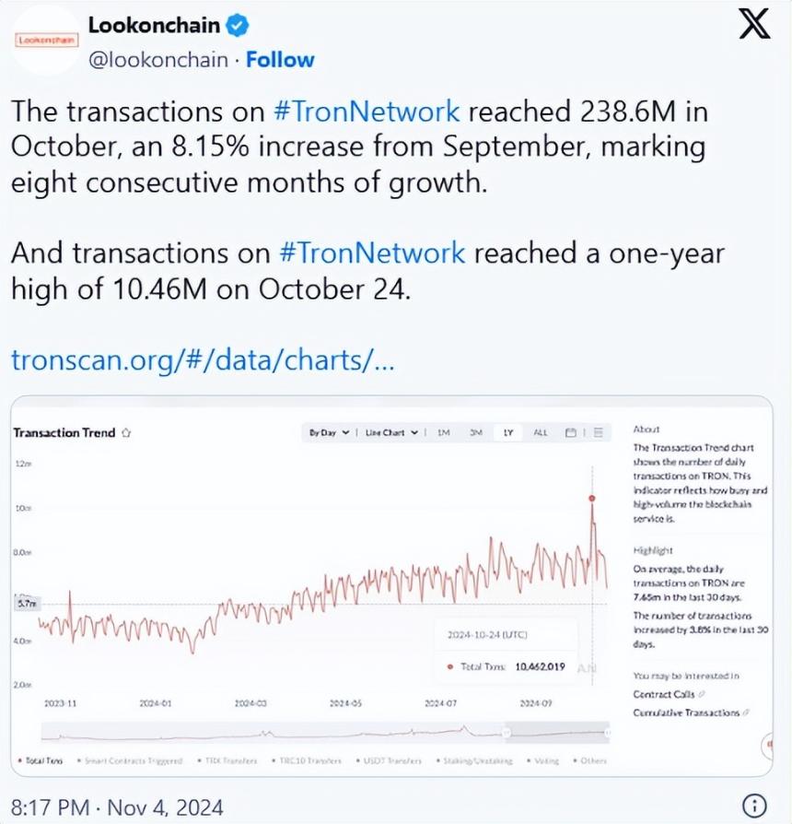Toggle the Smart Contracts Triggered legend
This screenshot has width=792, height=824.
coord(130,760)
